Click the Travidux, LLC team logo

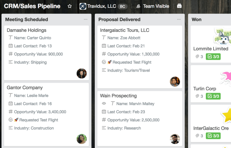(x=83, y=6)
